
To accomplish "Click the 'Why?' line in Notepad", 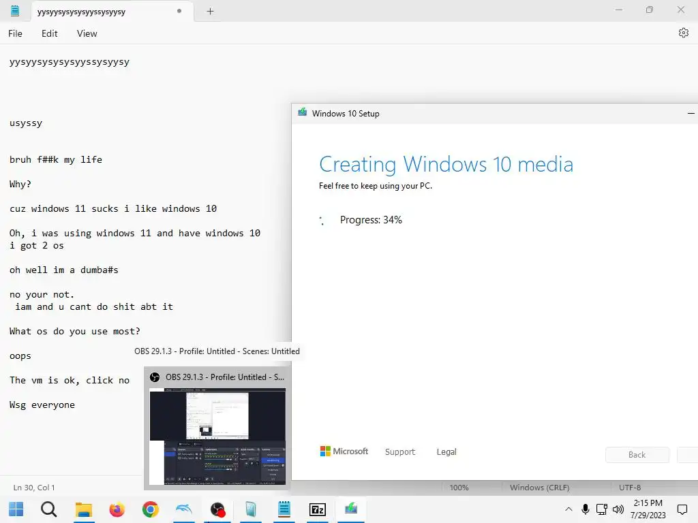I will click(x=20, y=184).
